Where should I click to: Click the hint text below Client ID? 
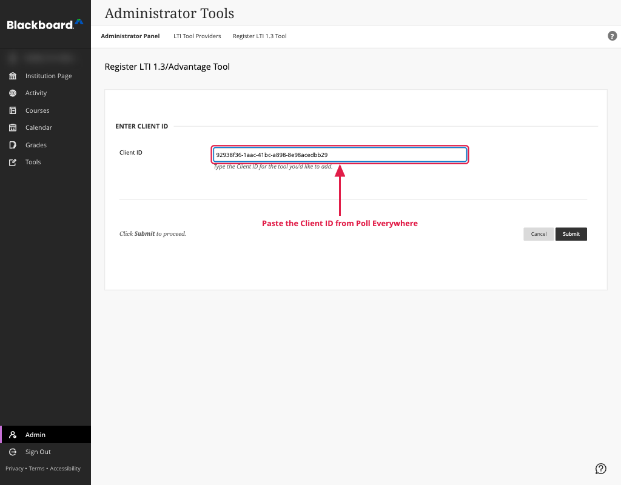pos(273,167)
